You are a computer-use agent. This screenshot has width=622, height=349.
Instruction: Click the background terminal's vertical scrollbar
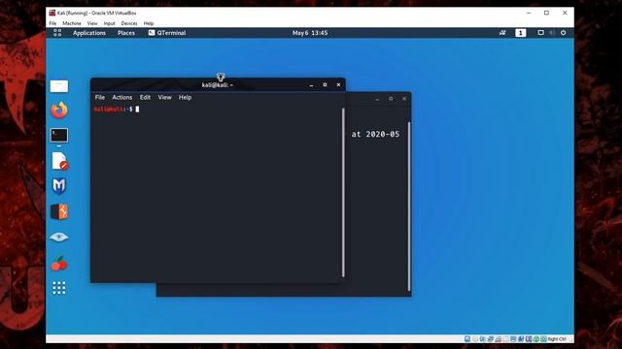(x=409, y=206)
